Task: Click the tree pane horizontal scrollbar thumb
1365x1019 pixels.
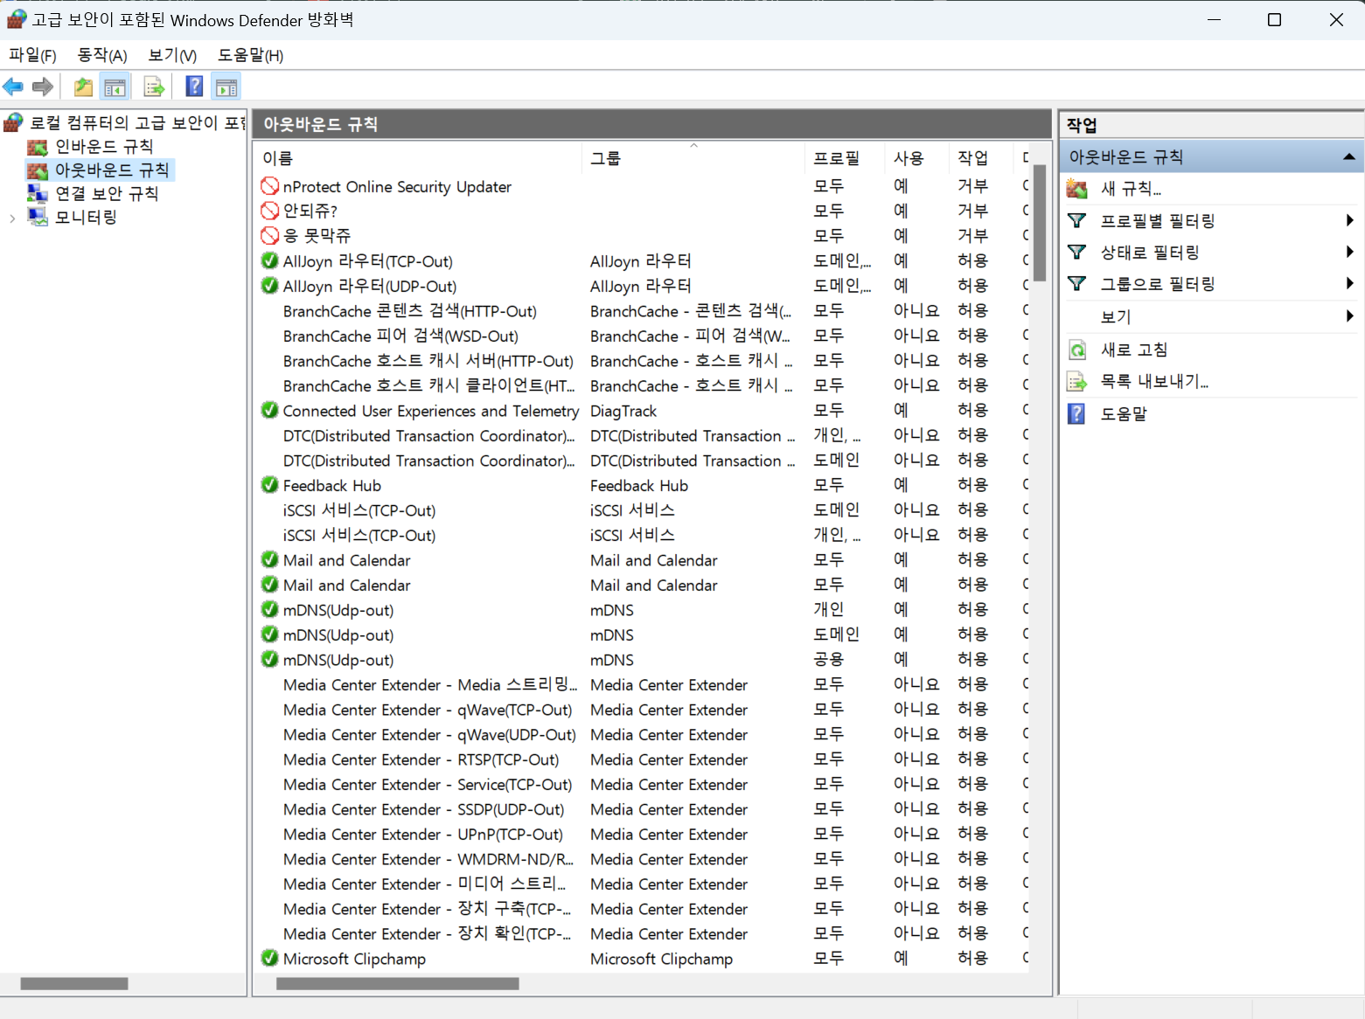Action: (x=74, y=984)
